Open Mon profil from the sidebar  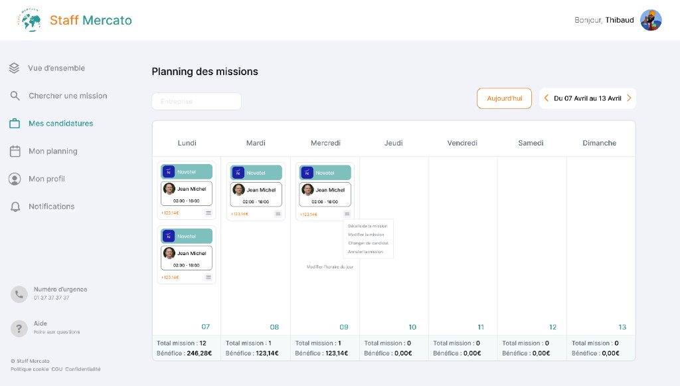(x=47, y=179)
